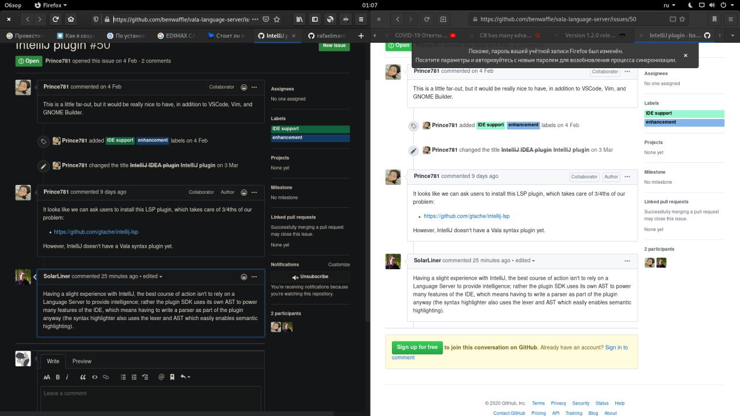
Task: Expand edited history on SolarLiner comment, left window
Action: pyautogui.click(x=153, y=276)
